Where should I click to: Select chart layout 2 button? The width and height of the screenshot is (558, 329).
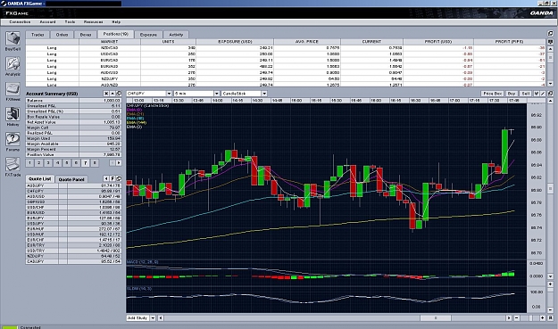(39, 163)
